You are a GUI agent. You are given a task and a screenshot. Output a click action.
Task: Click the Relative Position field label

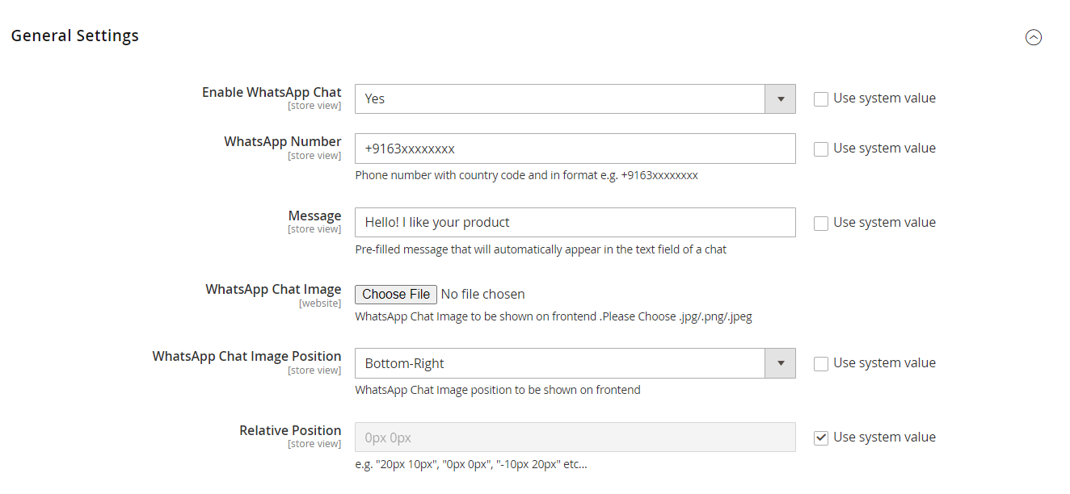pyautogui.click(x=290, y=430)
